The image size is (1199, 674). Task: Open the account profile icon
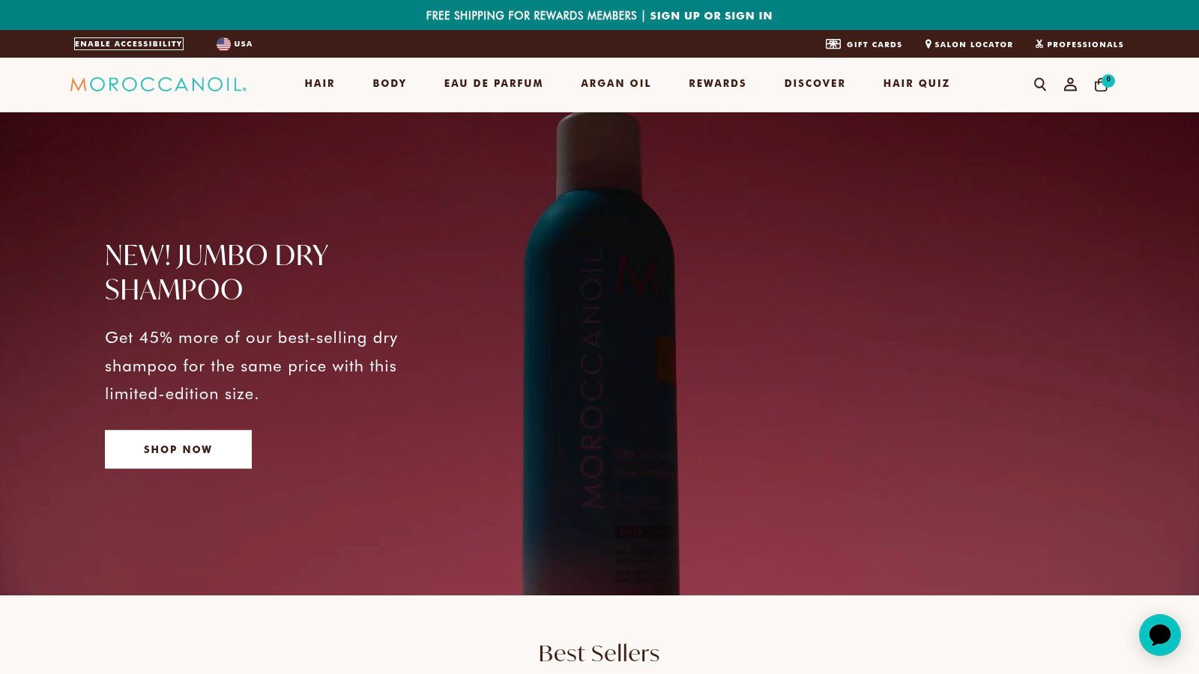(1070, 85)
